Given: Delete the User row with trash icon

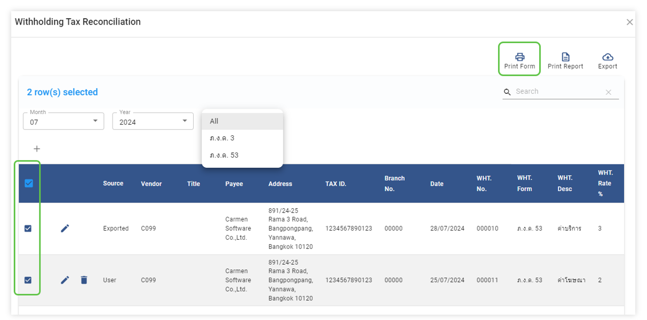Looking at the screenshot, I should coord(84,280).
